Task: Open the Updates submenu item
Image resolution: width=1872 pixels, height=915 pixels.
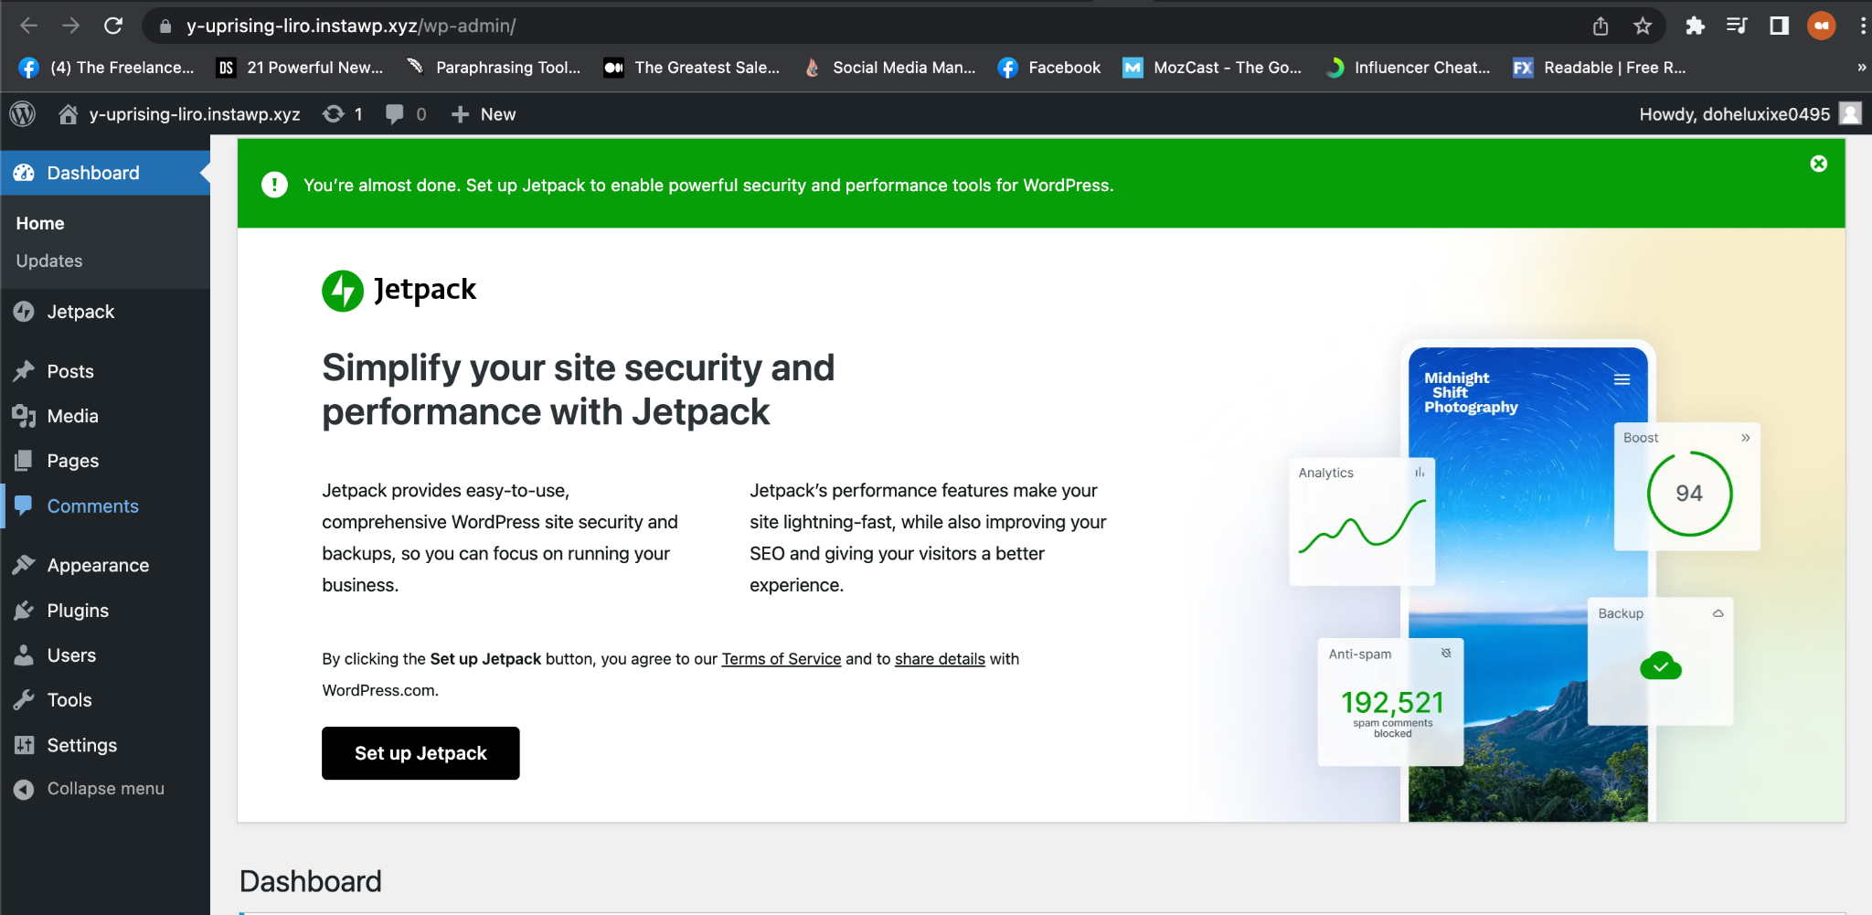Action: (48, 261)
